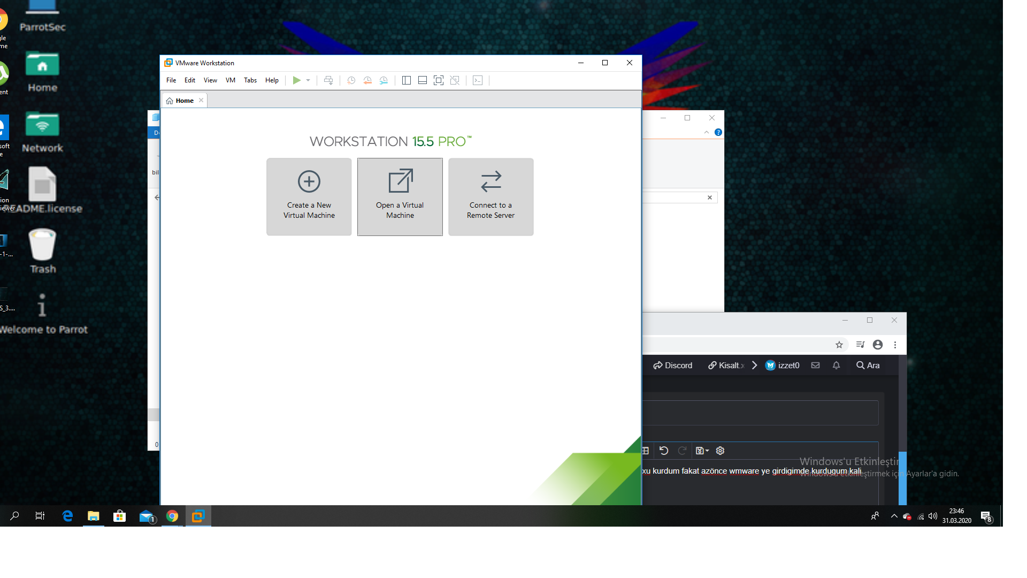This screenshot has height=578, width=1027.
Task: Close the Home tab
Action: point(201,100)
